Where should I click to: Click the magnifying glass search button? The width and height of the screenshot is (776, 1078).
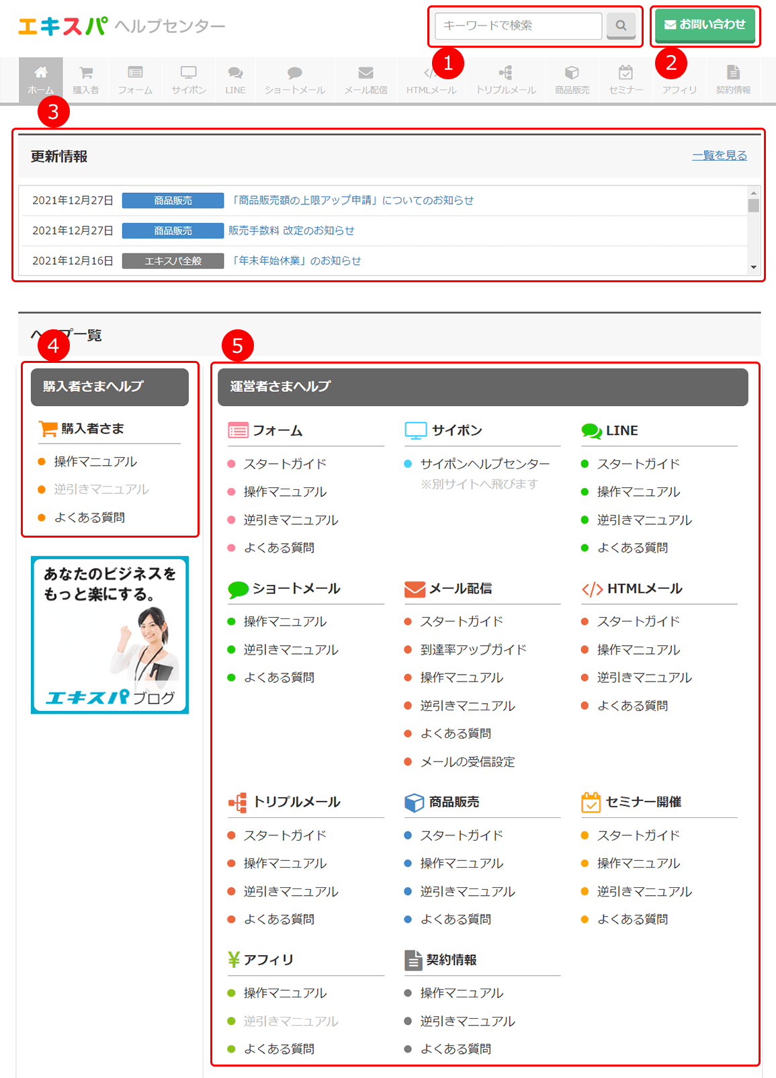[621, 26]
